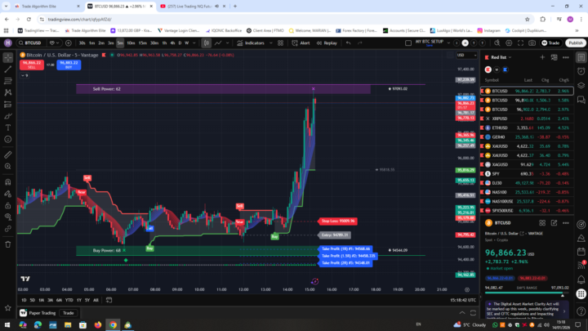Open the Fibonacci retracement tools
The image size is (588, 331).
(8, 81)
